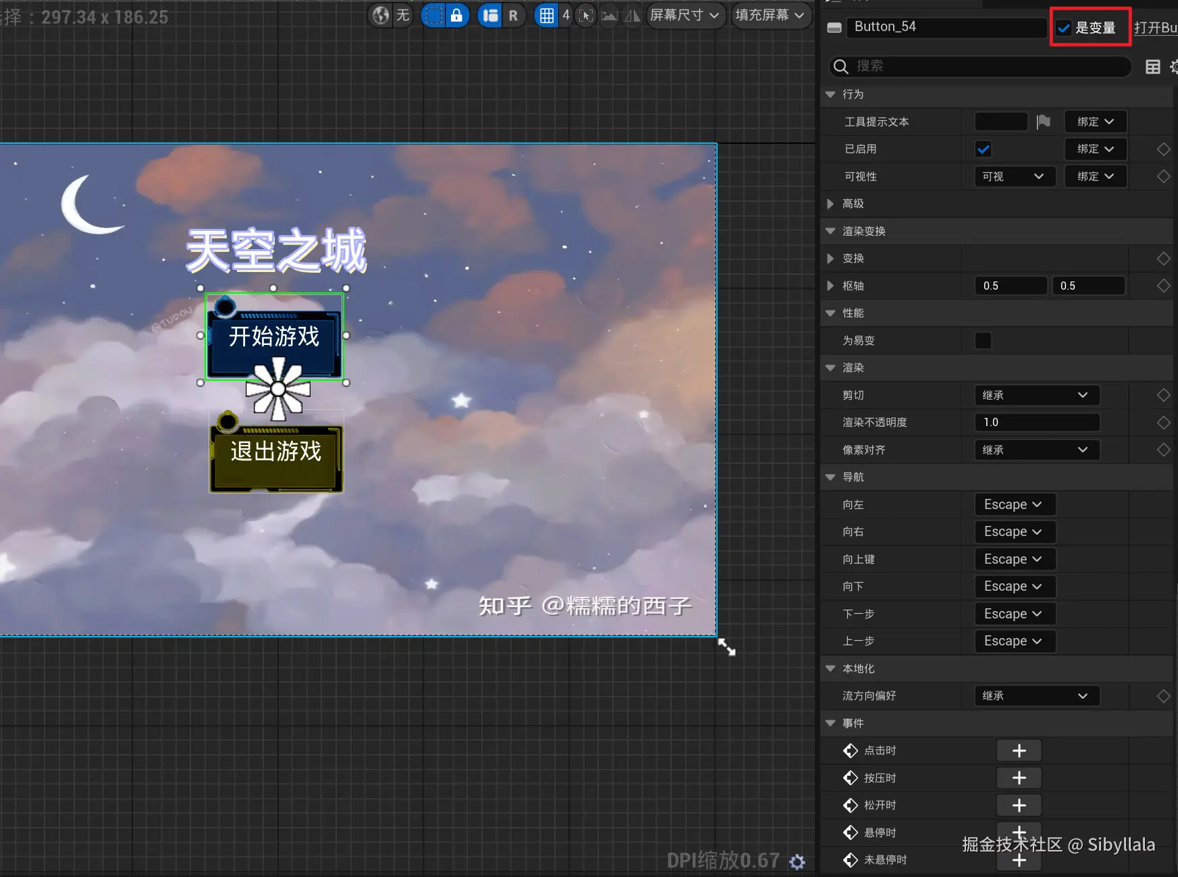Toggle the lock icon in viewport toolbar
Viewport: 1178px width, 877px height.
point(457,15)
